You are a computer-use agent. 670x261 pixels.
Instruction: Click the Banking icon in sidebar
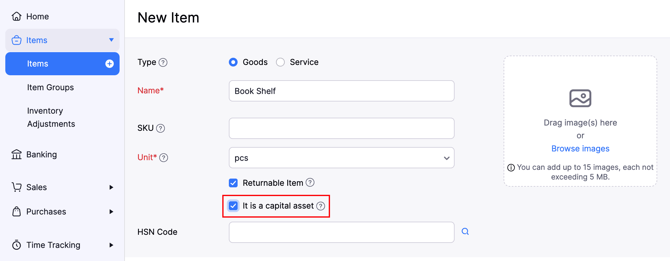pyautogui.click(x=17, y=154)
